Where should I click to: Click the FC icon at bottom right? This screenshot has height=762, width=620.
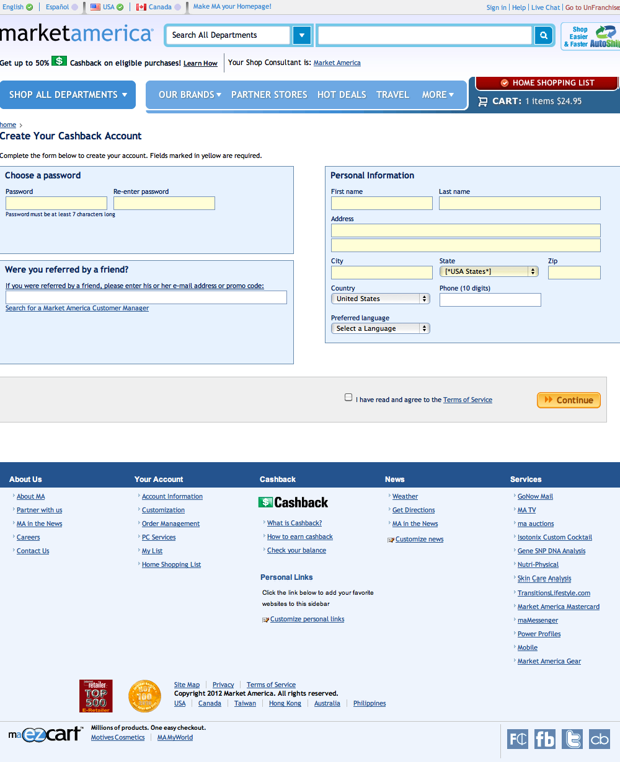(517, 738)
